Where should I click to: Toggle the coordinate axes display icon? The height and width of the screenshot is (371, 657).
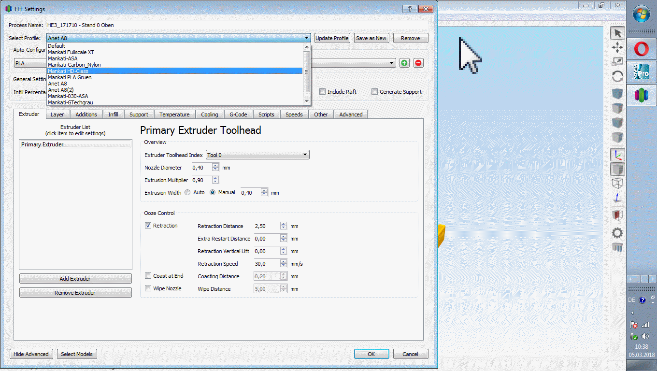[x=617, y=155]
